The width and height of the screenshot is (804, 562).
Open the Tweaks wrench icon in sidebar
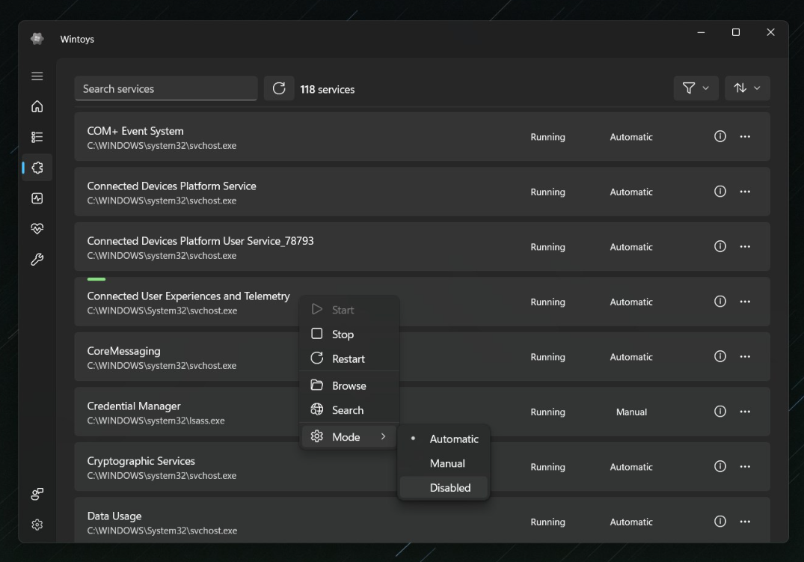pos(37,260)
